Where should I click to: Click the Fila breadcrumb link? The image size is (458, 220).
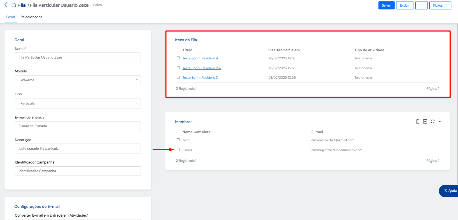[22, 5]
